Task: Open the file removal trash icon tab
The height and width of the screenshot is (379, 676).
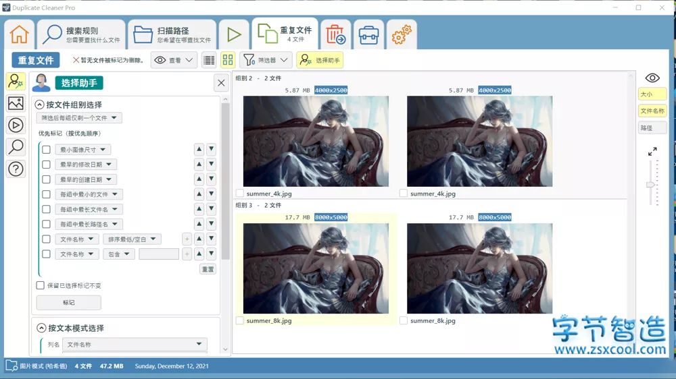Action: (335, 34)
